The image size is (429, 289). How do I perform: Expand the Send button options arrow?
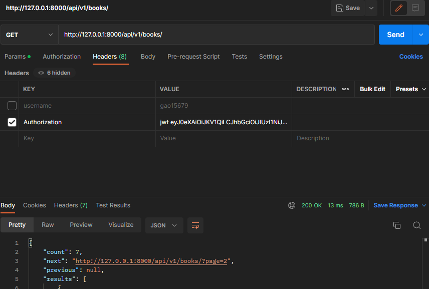pyautogui.click(x=421, y=35)
